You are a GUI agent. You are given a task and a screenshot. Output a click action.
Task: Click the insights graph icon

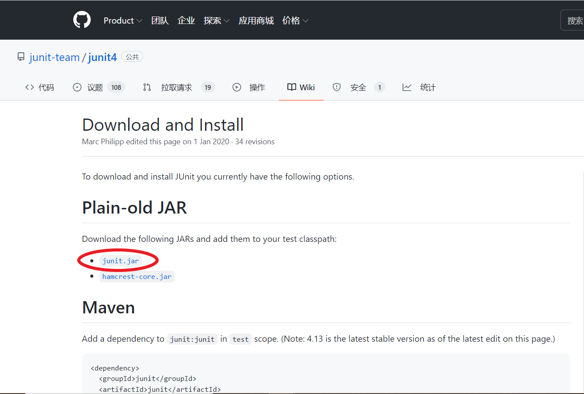pos(407,87)
